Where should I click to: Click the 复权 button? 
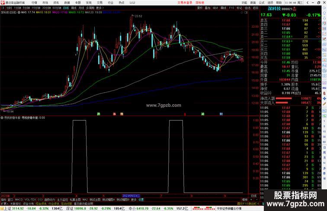tap(200, 8)
